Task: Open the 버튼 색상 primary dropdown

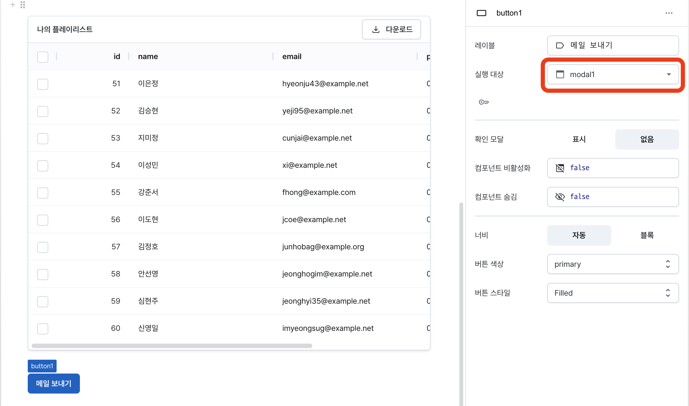Action: [613, 264]
